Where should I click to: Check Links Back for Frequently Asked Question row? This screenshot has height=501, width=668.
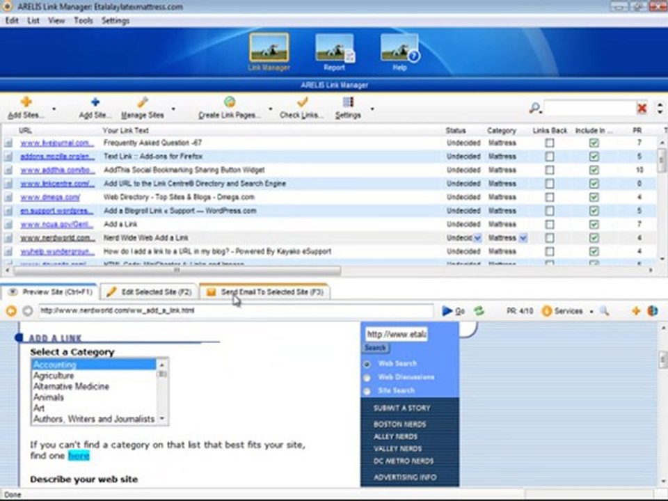coord(550,143)
